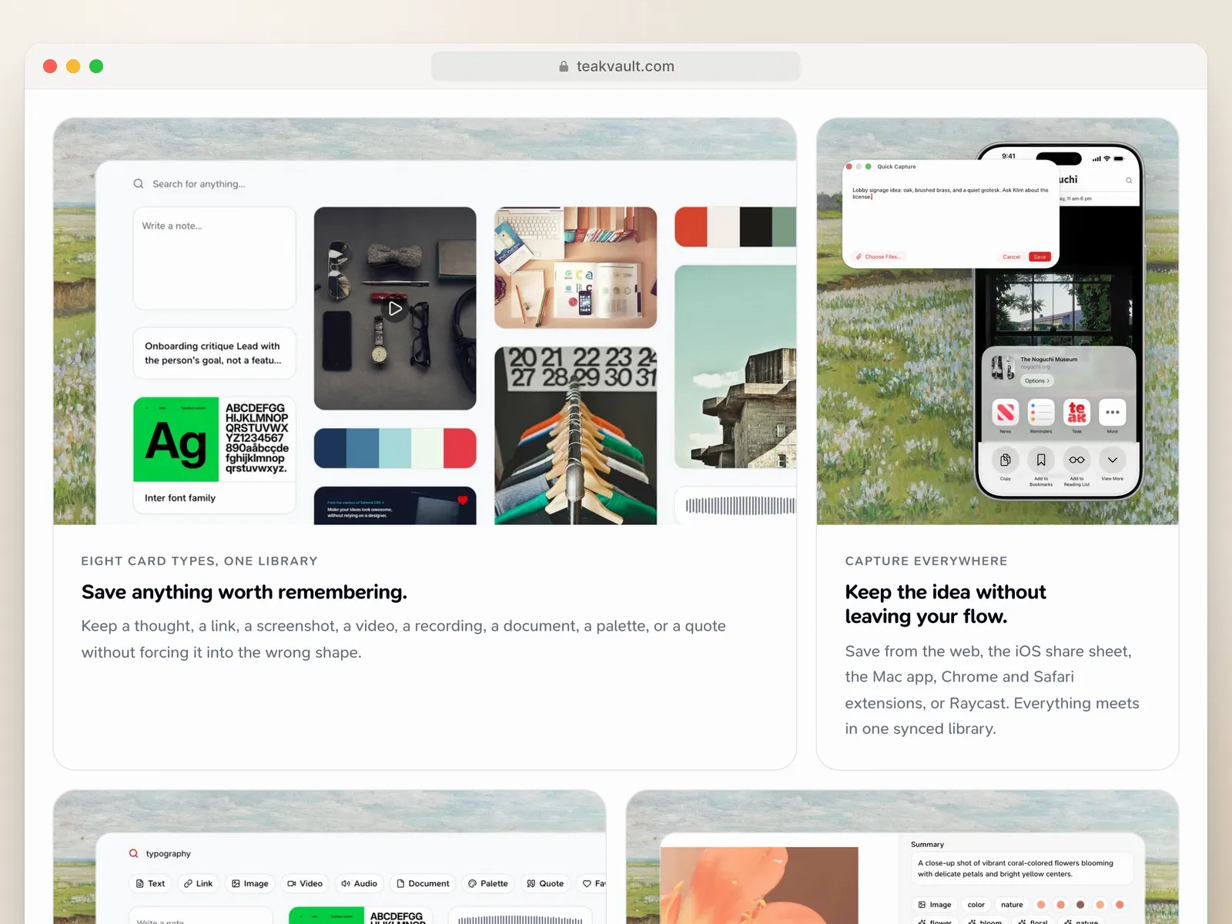The height and width of the screenshot is (924, 1232).
Task: Open the Inter font family card
Action: pos(214,455)
